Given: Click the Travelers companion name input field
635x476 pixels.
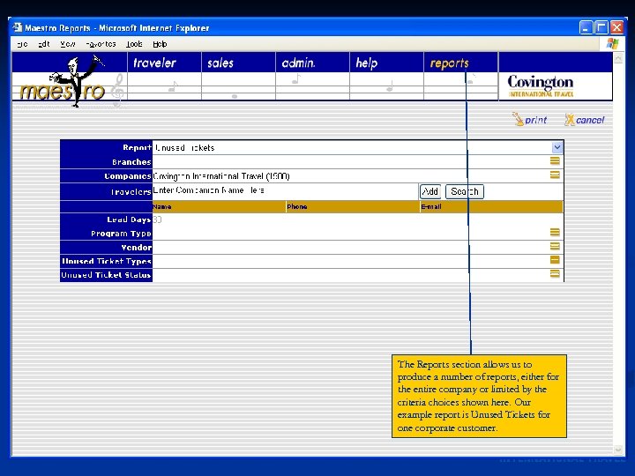Looking at the screenshot, I should [x=285, y=190].
